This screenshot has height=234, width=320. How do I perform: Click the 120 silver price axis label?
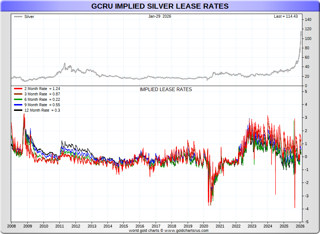tap(308, 29)
